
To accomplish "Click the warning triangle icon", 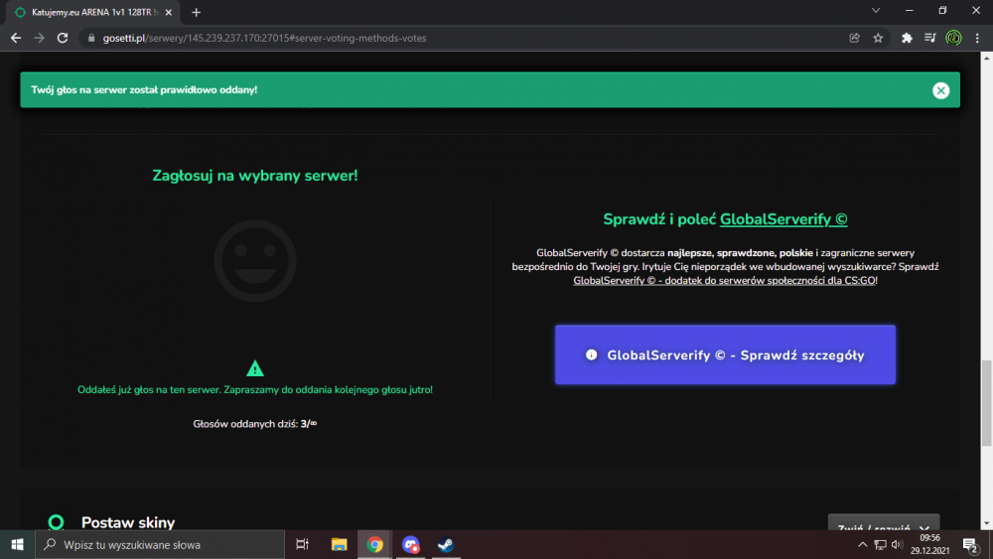I will point(254,368).
